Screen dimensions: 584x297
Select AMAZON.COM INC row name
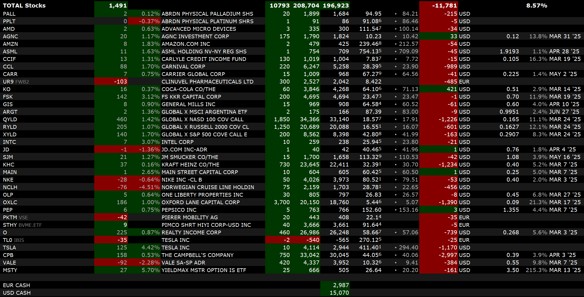tap(186, 44)
